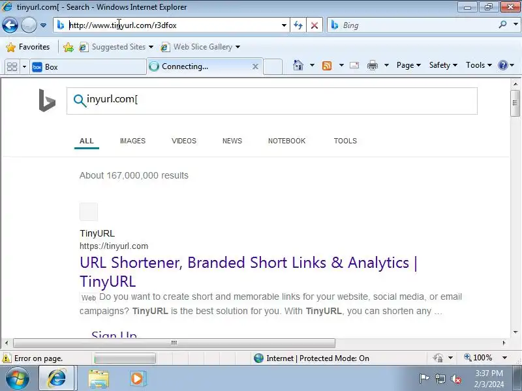Screen dimensions: 522x391
Task: Open the Tools menu
Action: (479, 65)
